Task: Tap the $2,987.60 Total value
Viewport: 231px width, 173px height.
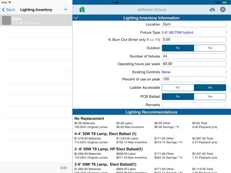Action: pos(203,138)
